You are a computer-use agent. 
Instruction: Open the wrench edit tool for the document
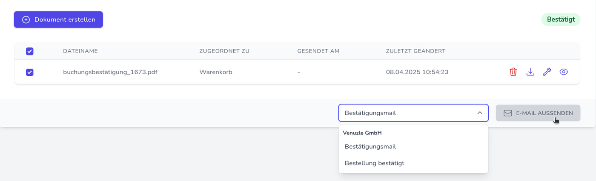547,72
